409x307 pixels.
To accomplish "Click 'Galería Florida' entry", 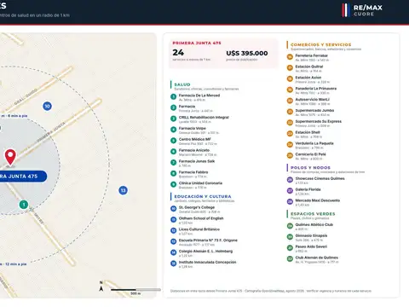I will click(308, 189).
